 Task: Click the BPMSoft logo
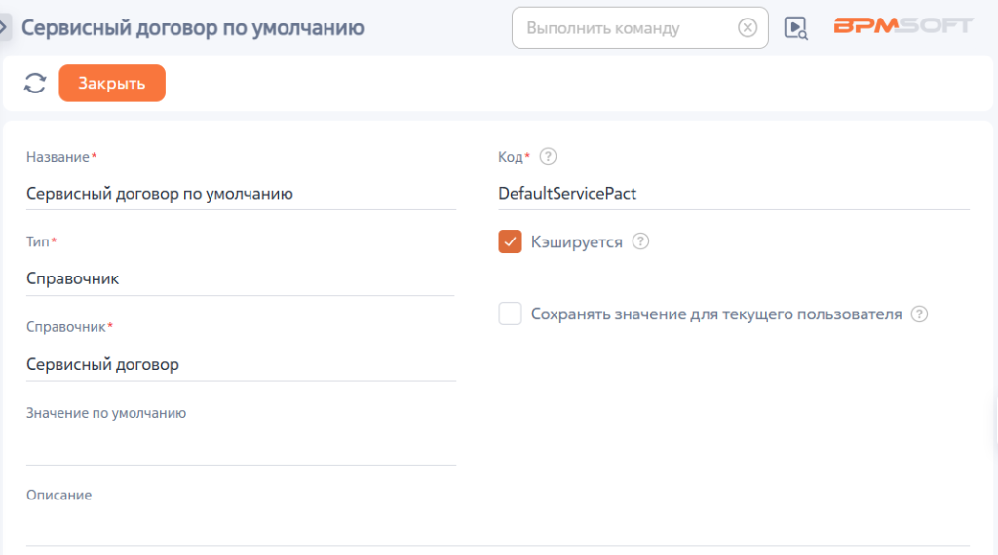click(x=903, y=25)
